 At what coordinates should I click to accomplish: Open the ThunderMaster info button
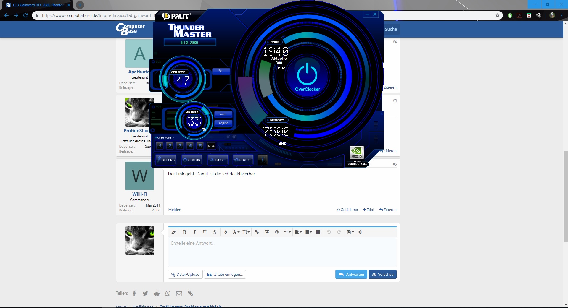263,160
